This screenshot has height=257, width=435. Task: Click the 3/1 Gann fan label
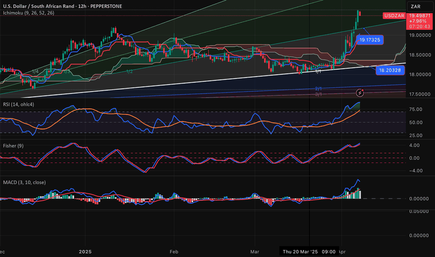tap(318, 94)
